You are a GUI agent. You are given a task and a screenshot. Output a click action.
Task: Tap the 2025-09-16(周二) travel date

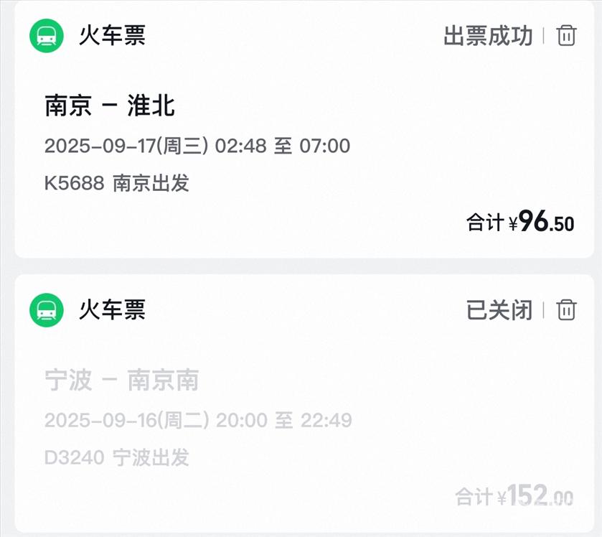(126, 420)
